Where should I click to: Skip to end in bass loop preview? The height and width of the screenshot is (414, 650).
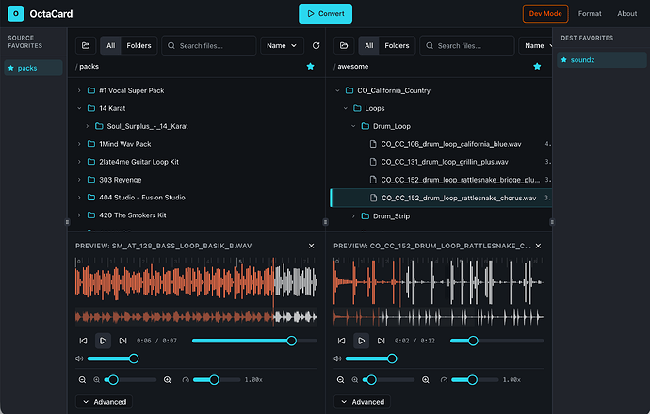[124, 341]
